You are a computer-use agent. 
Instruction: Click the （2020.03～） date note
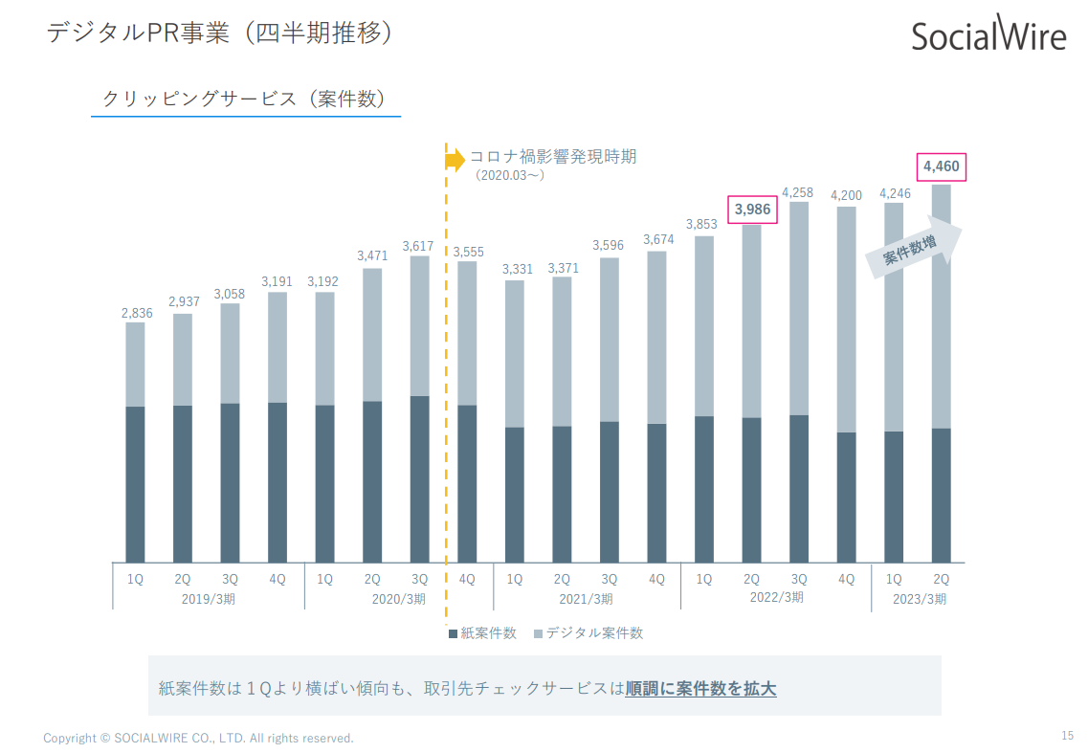tap(509, 176)
